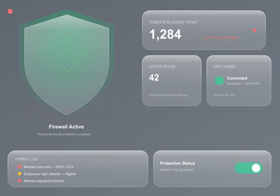Image resolution: width=280 pixels, height=196 pixels.
Task: Click "Real-time threat protection enabled" text
Action: (x=64, y=134)
